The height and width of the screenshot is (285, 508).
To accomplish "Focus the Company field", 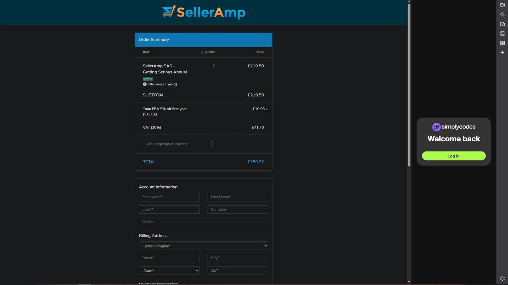I will tap(238, 209).
